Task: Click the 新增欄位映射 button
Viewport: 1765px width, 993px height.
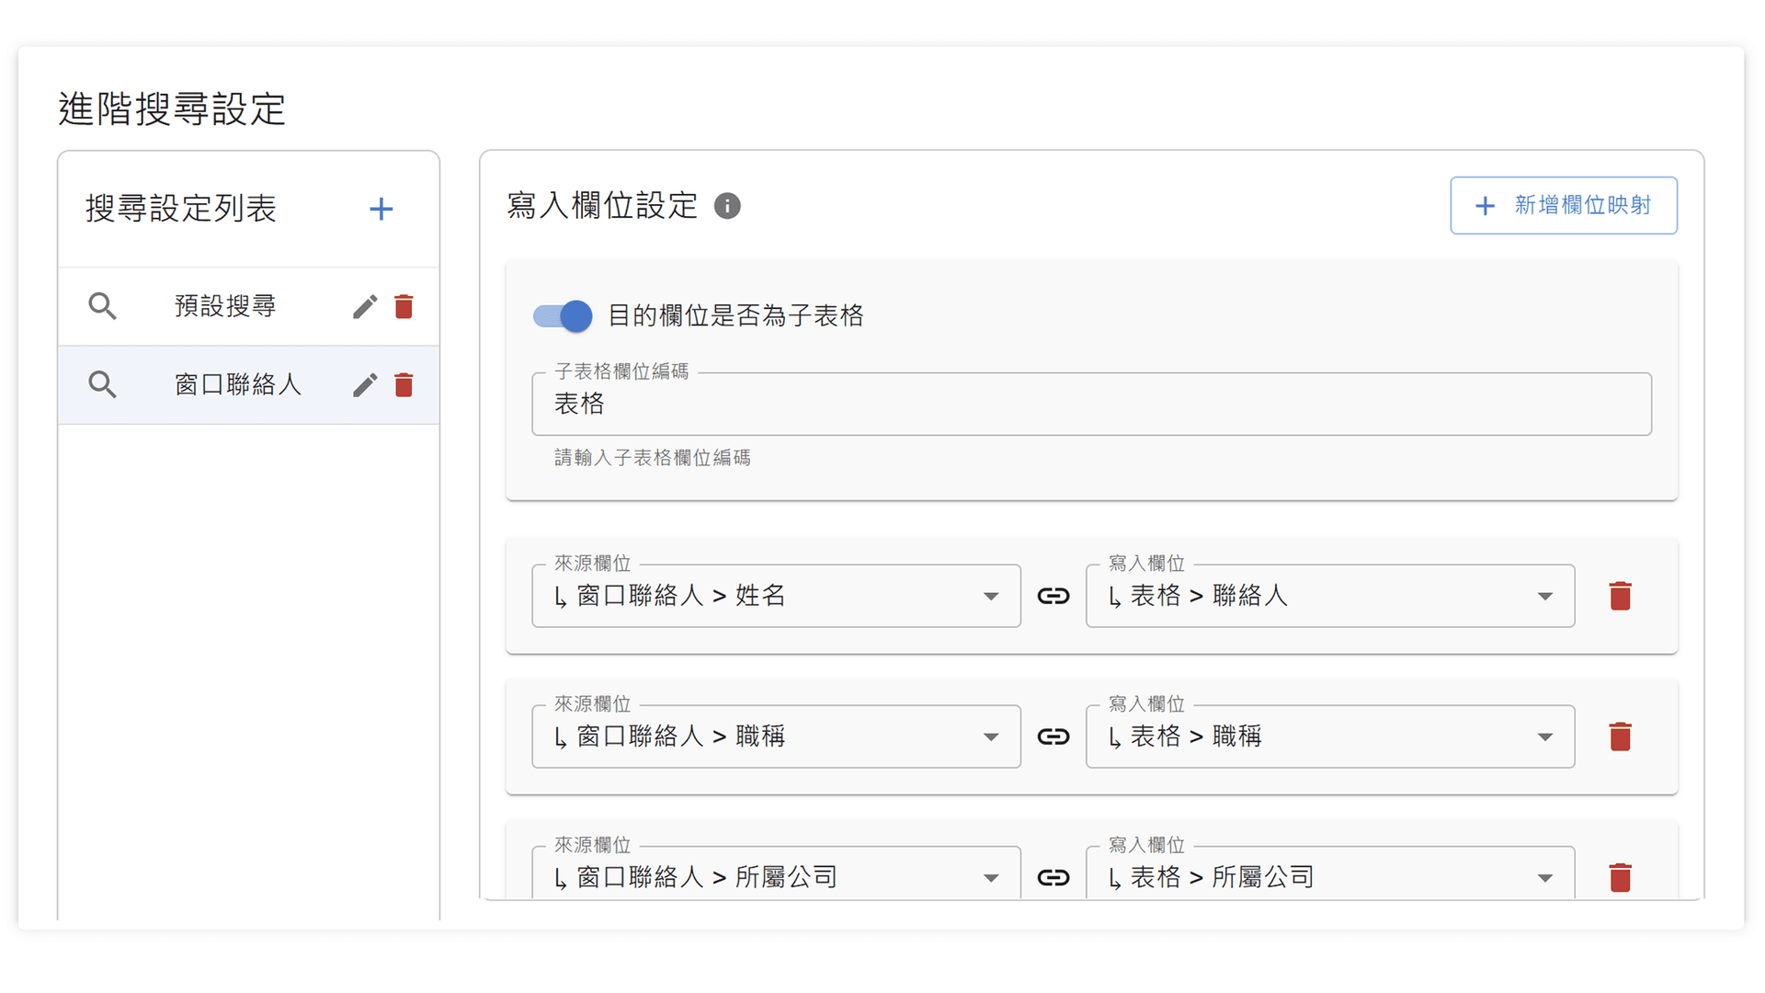Action: pos(1564,205)
